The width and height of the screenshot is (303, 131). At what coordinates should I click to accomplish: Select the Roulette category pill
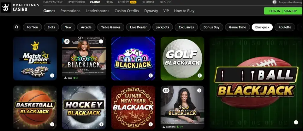(285, 27)
